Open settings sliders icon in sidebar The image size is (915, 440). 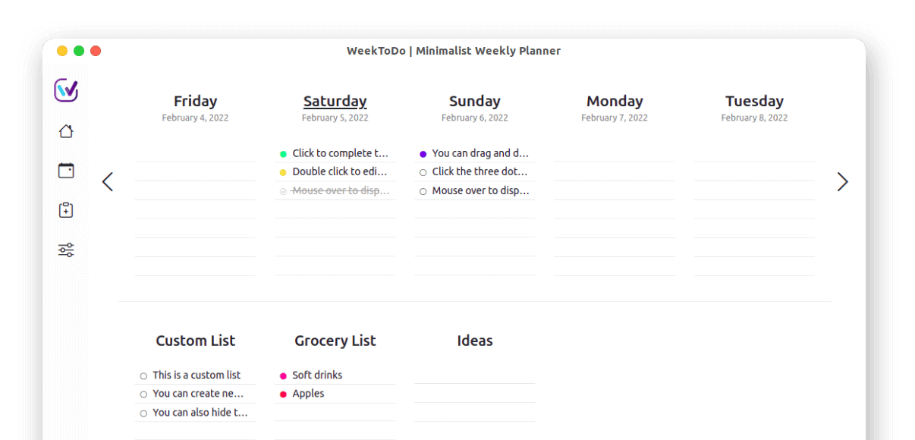point(66,250)
